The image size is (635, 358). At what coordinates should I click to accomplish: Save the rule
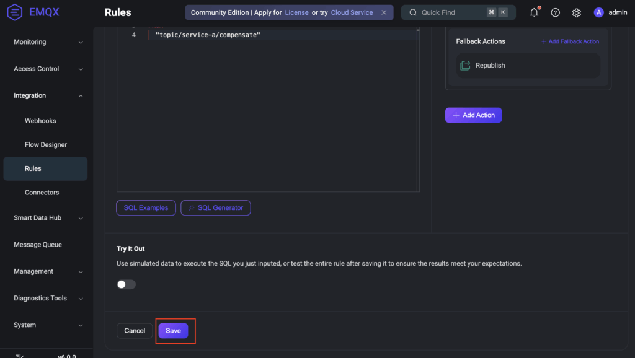(x=173, y=331)
